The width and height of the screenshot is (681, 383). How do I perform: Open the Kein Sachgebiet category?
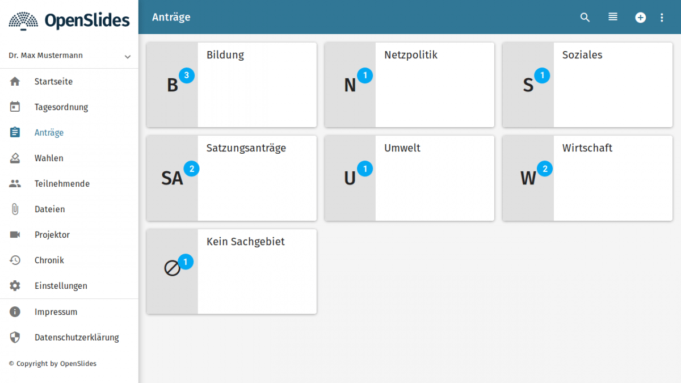(231, 271)
